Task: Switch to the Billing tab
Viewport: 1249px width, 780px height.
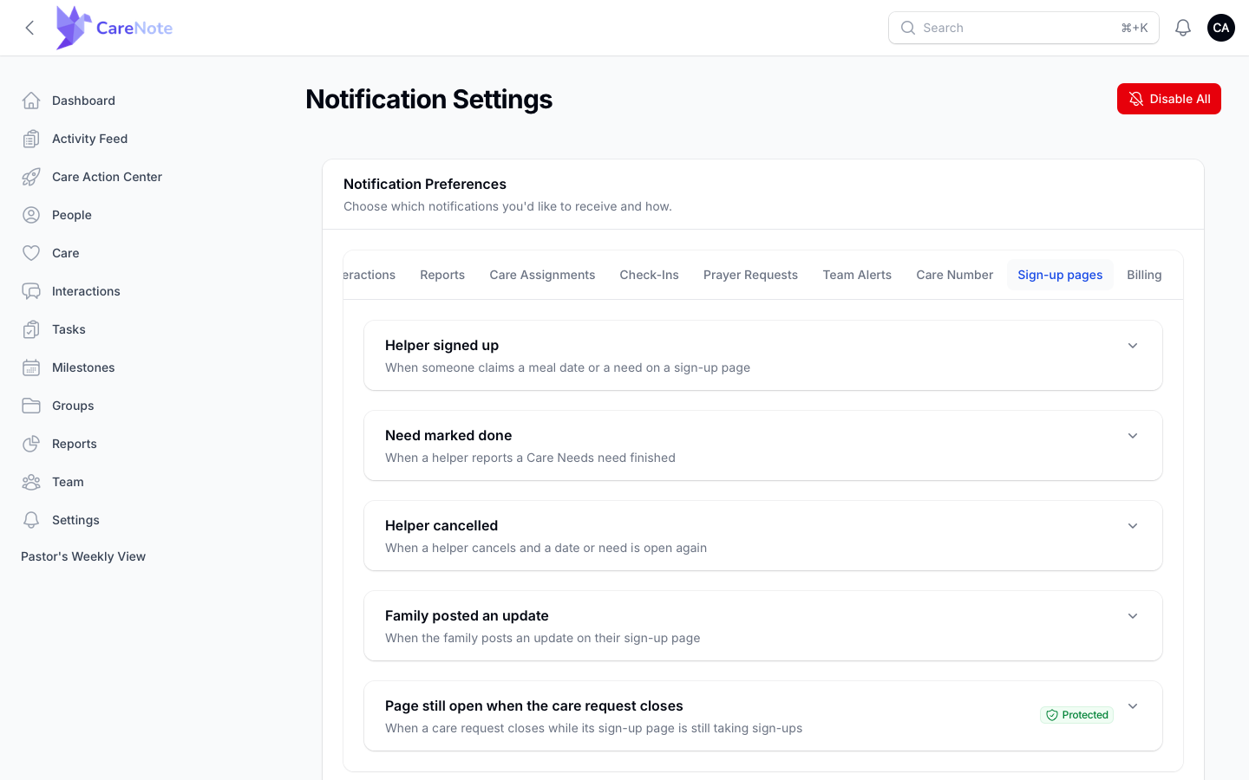Action: tap(1144, 275)
